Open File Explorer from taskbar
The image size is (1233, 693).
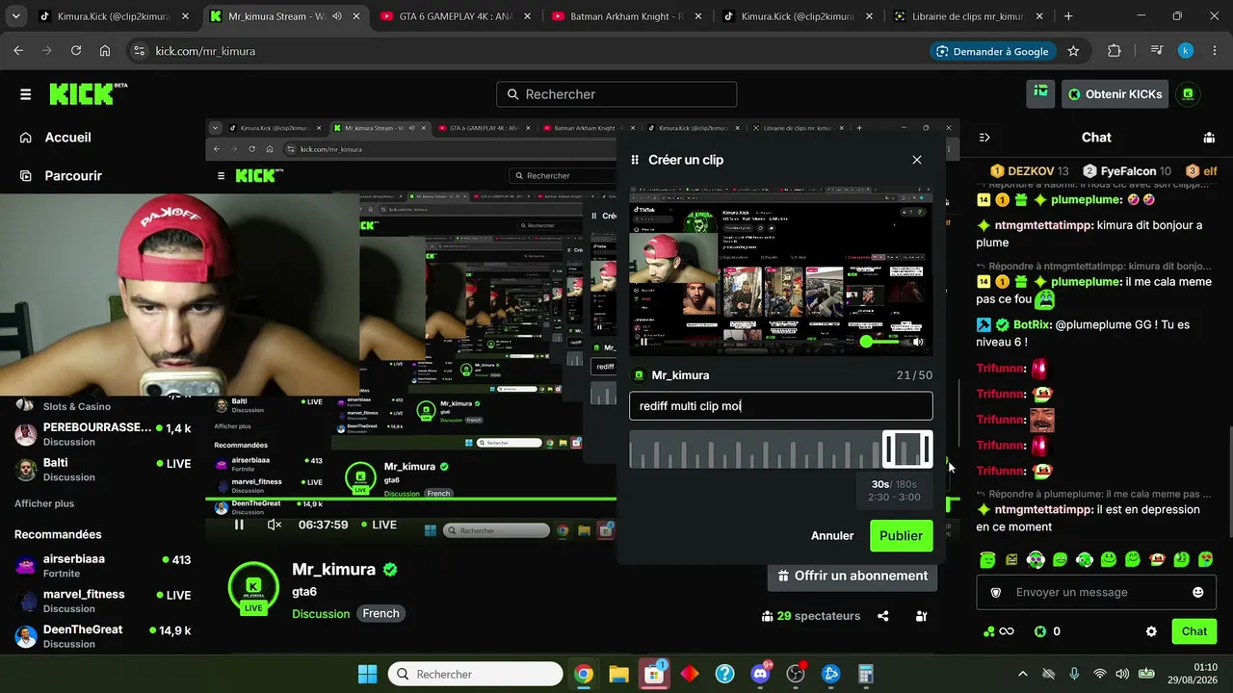pyautogui.click(x=618, y=674)
